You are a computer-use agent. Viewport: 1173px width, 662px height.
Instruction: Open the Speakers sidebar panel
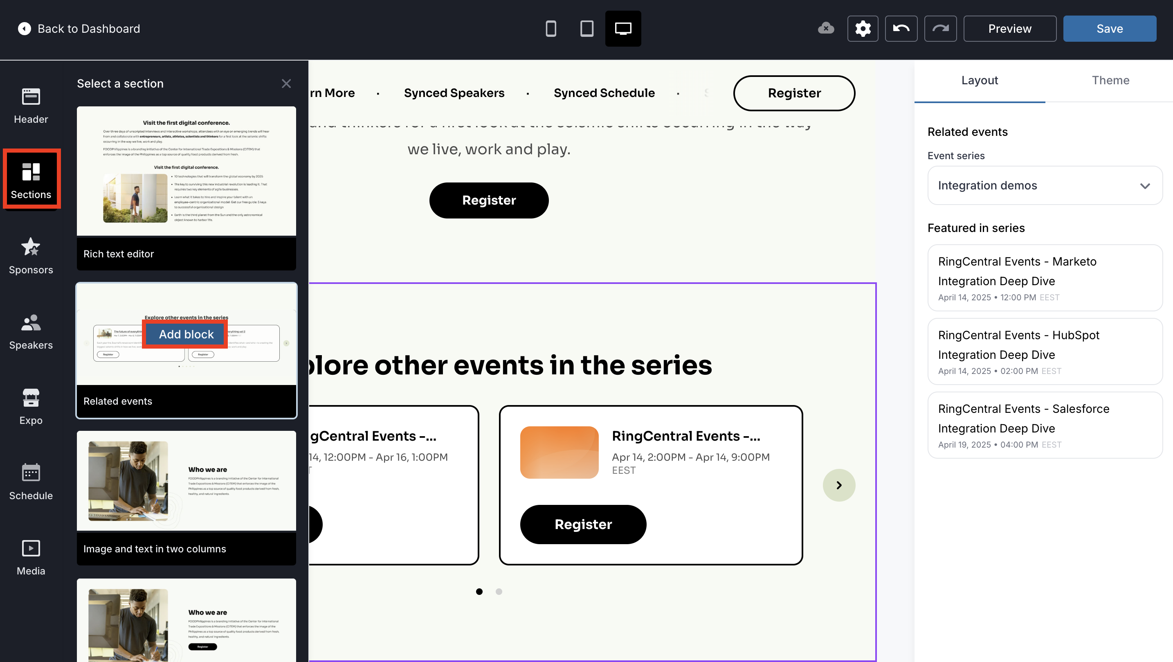pyautogui.click(x=31, y=331)
